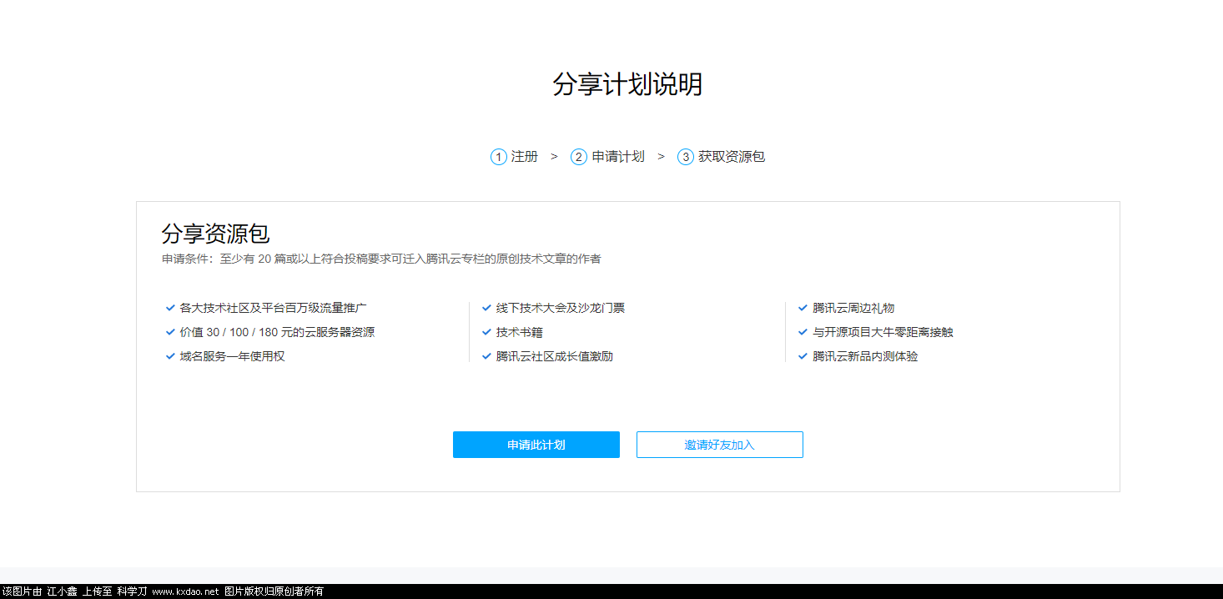1223x599 pixels.
Task: Click the 邀请好友加入 button
Action: pyautogui.click(x=720, y=445)
